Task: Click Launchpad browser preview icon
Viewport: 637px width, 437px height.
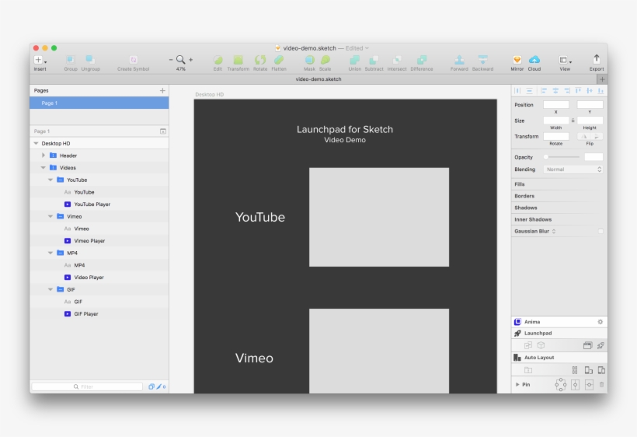Action: point(587,345)
